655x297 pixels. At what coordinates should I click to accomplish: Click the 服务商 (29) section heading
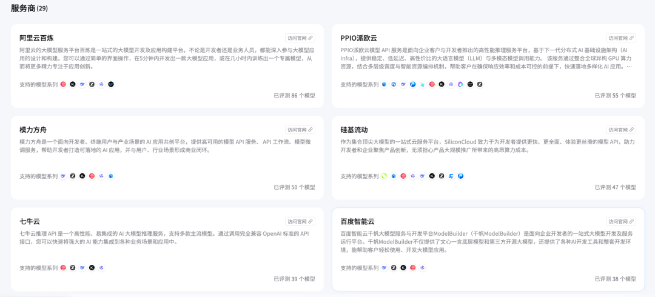click(29, 8)
